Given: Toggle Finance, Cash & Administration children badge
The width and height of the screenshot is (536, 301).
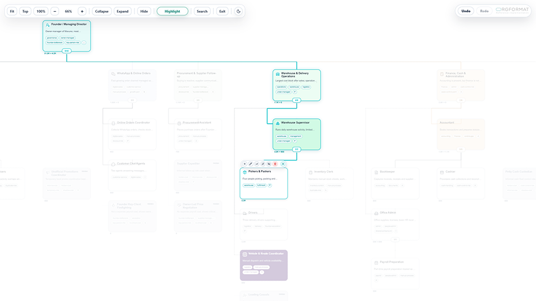Looking at the screenshot, I should tap(461, 100).
